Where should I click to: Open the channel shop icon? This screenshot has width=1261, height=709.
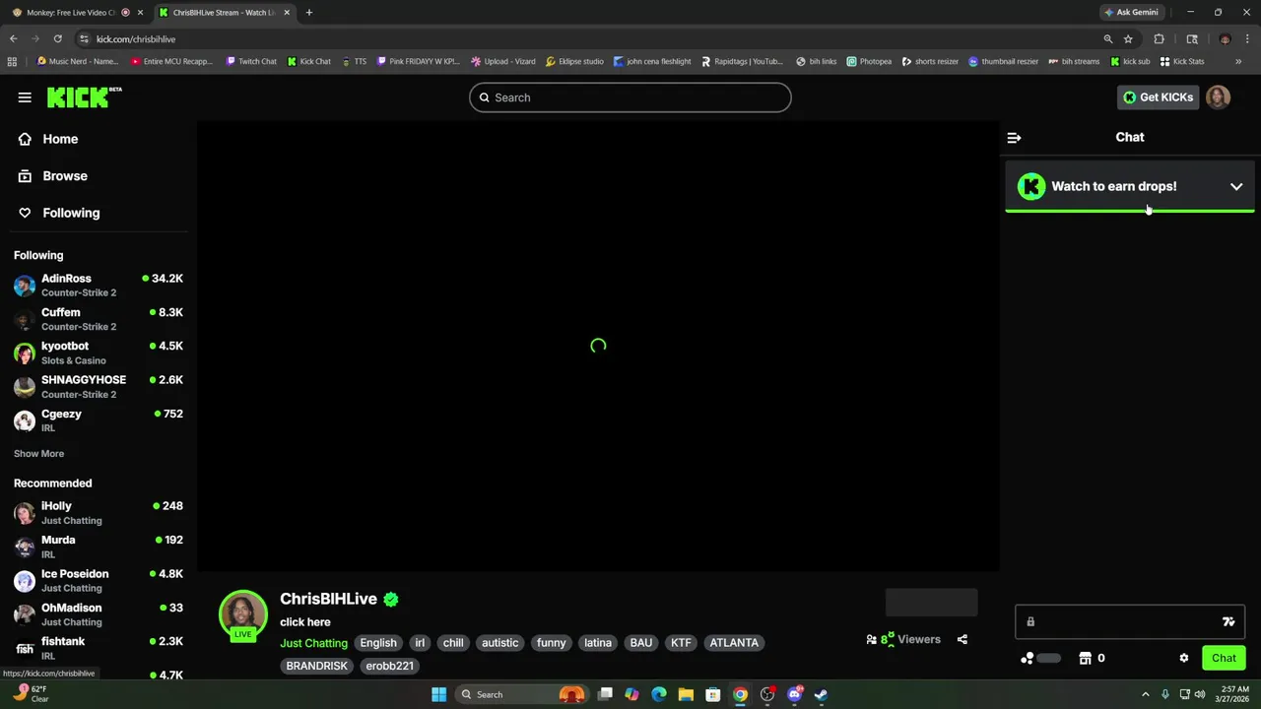1085,658
